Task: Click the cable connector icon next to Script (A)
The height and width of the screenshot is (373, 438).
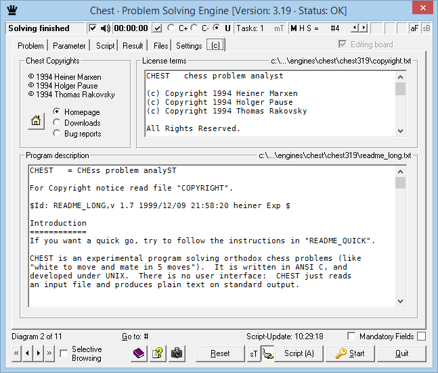Action: click(x=268, y=354)
